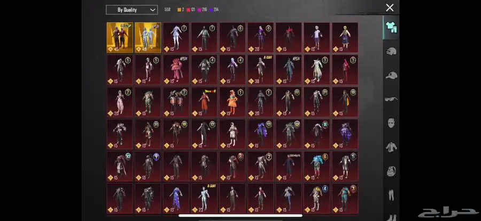This screenshot has height=221, width=481.
Task: Select the white-shirt boy outfit in top row
Action: click(x=317, y=37)
